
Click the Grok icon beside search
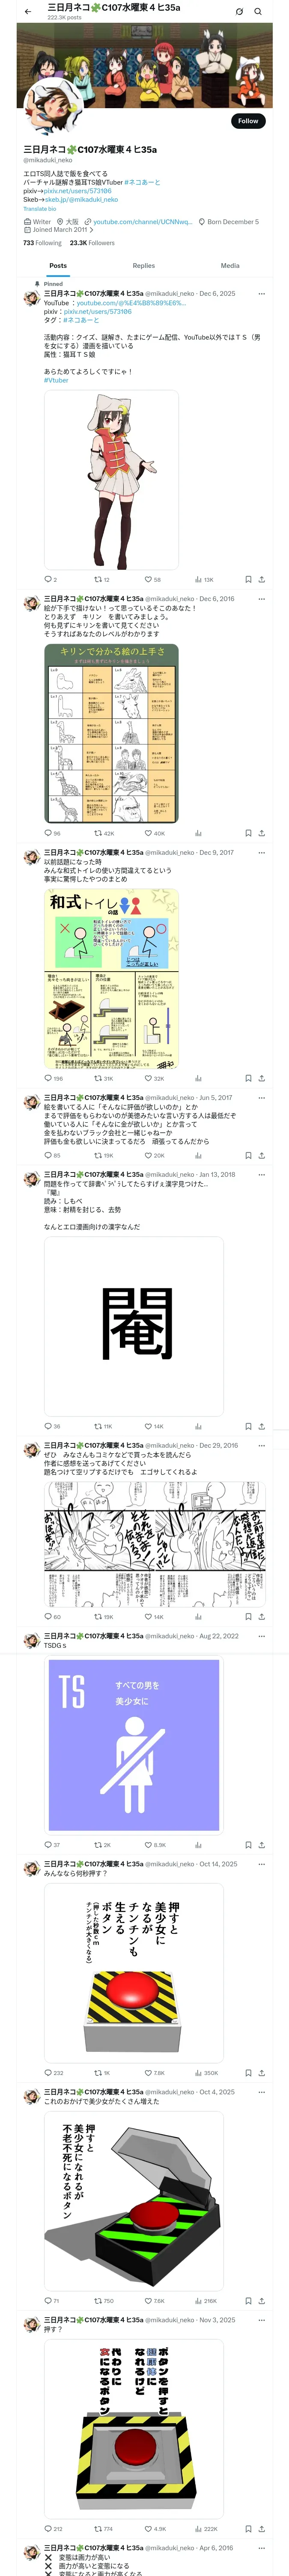tap(239, 11)
